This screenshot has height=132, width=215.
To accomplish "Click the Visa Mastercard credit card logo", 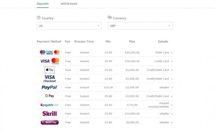I will [50, 61].
